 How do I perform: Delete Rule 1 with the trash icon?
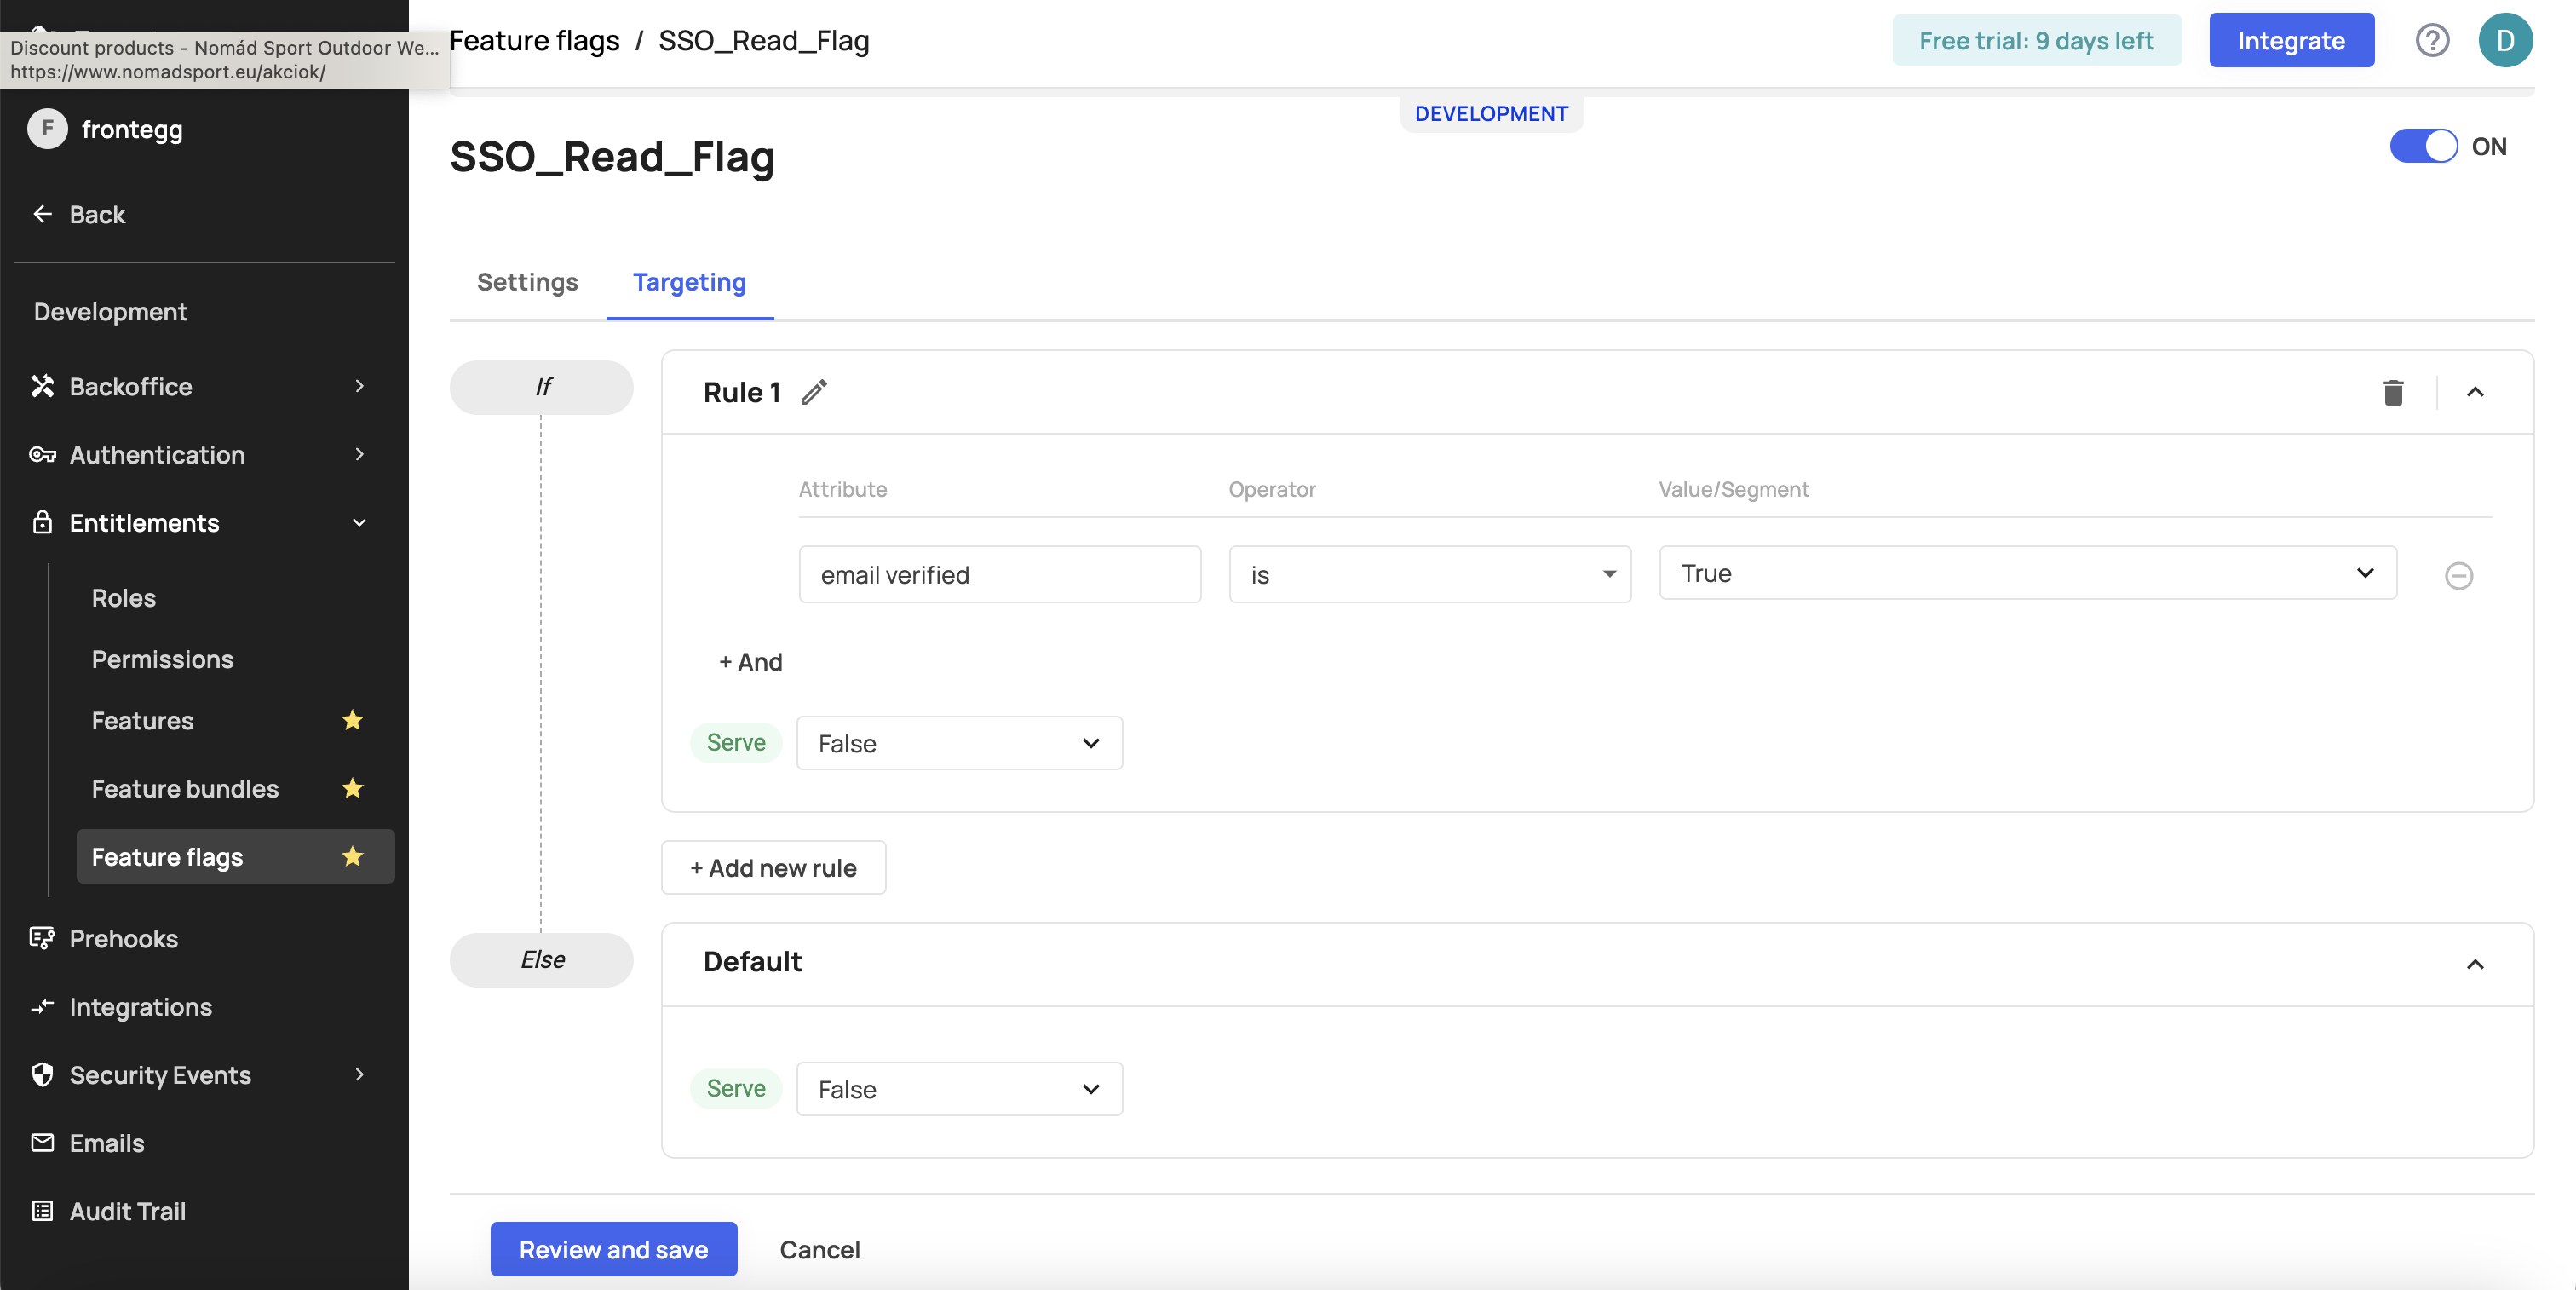pyautogui.click(x=2392, y=392)
